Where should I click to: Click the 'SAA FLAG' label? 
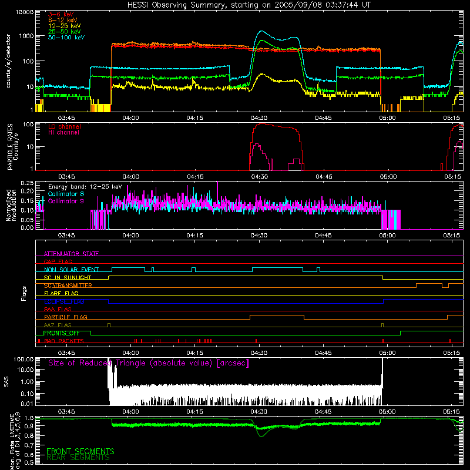coord(58,309)
